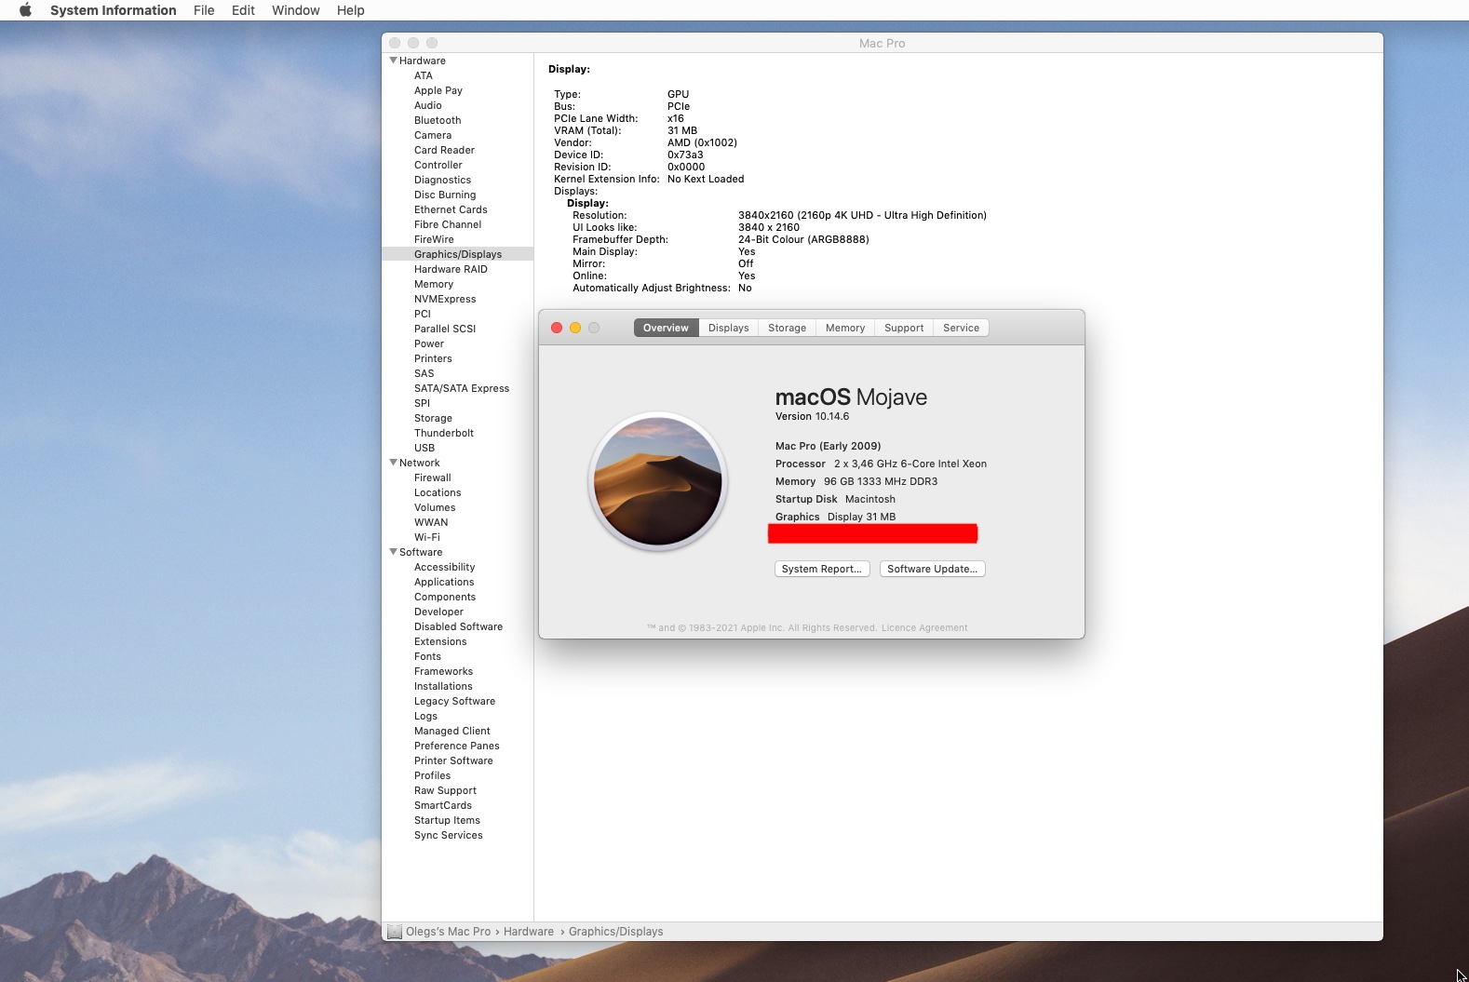Image resolution: width=1469 pixels, height=982 pixels.
Task: Select Thunderbolt in the sidebar
Action: pyautogui.click(x=444, y=433)
